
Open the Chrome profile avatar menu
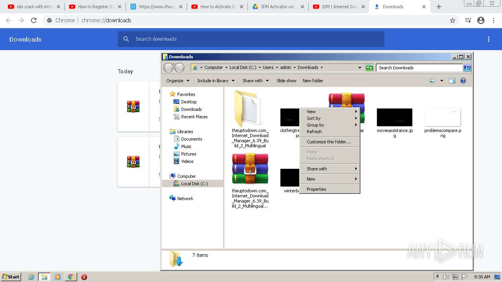pyautogui.click(x=481, y=20)
